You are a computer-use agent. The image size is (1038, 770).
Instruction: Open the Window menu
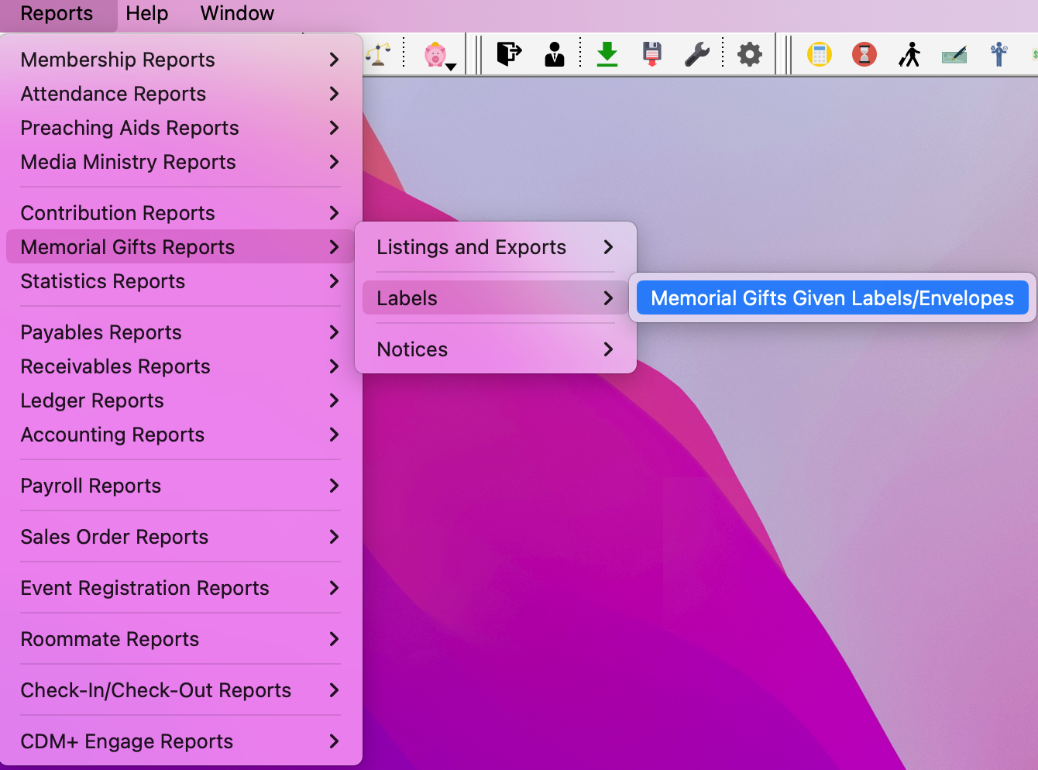237,14
